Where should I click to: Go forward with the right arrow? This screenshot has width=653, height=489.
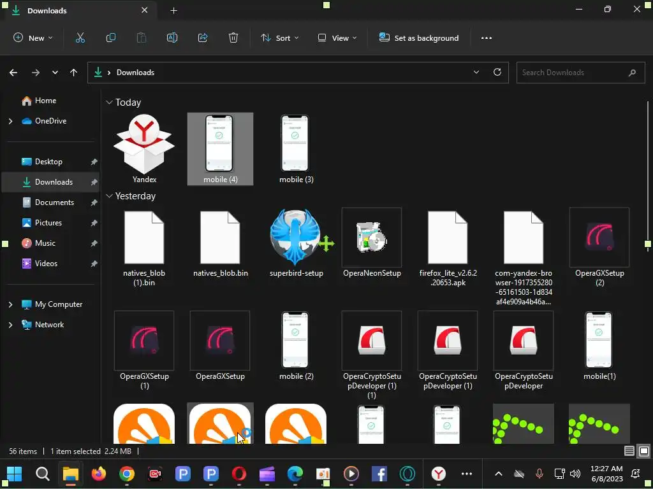36,73
